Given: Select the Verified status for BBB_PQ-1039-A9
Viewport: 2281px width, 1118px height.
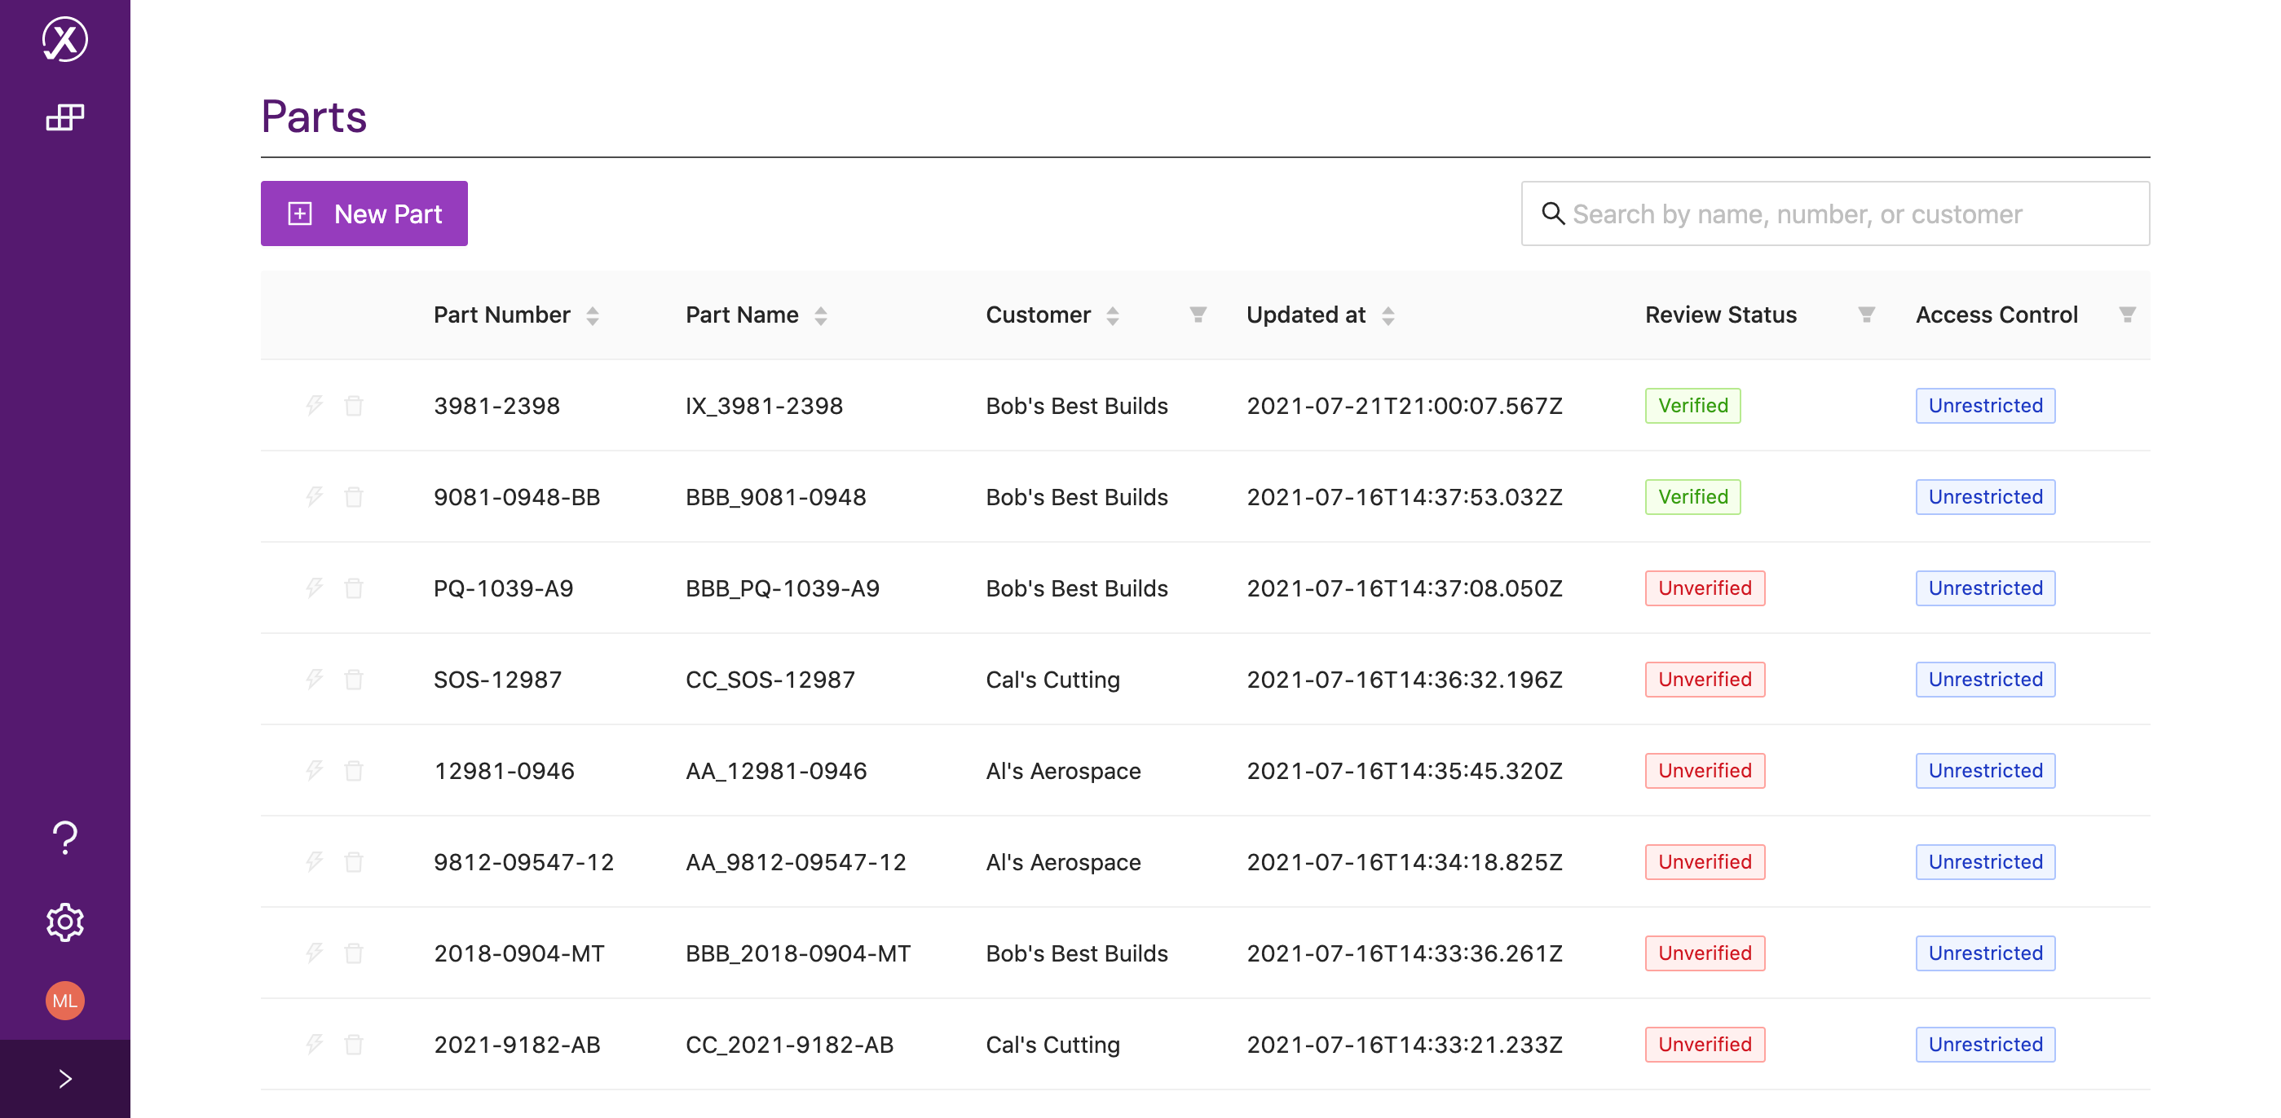Looking at the screenshot, I should coord(1705,588).
